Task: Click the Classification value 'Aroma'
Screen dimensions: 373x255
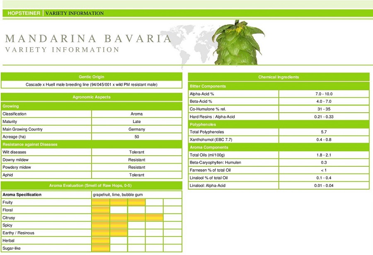Action: coord(136,114)
